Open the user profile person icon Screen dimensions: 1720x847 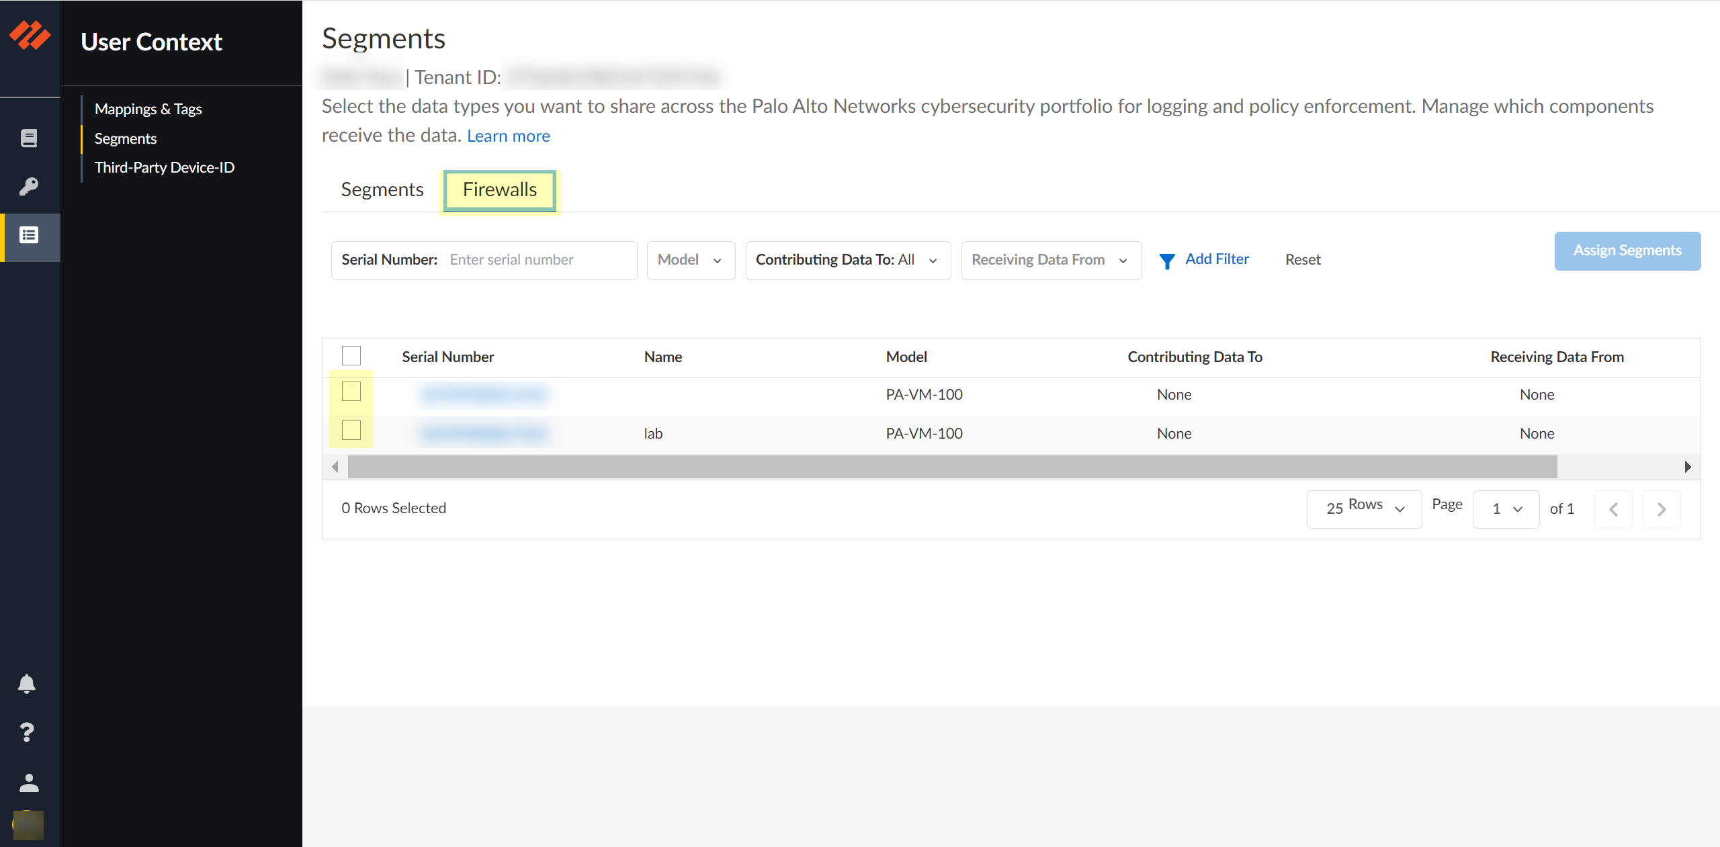29,783
